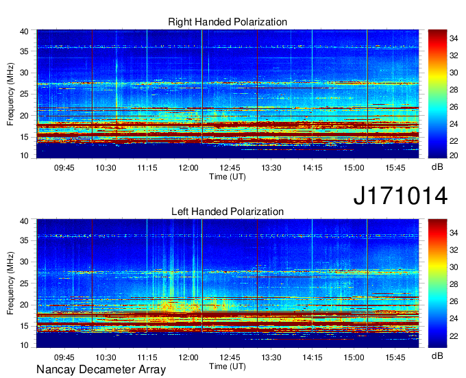Pick 12:00 tick on Left Handed time axis
Image resolution: width=466 pixels, height=378 pixels.
click(188, 357)
